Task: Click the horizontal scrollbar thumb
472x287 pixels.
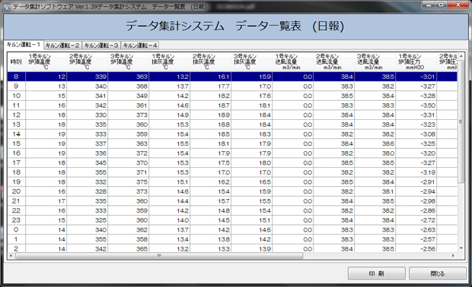Action: [159, 255]
